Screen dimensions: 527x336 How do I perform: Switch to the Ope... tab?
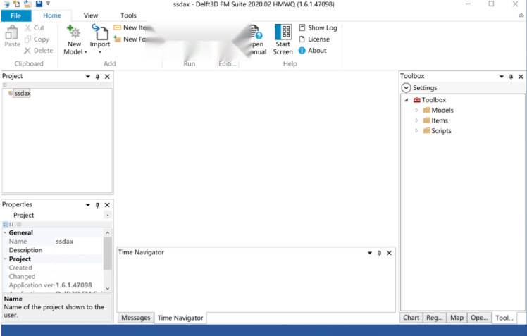coord(479,318)
